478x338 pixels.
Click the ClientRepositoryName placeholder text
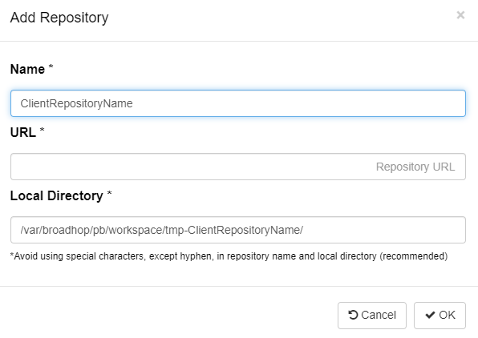click(76, 103)
